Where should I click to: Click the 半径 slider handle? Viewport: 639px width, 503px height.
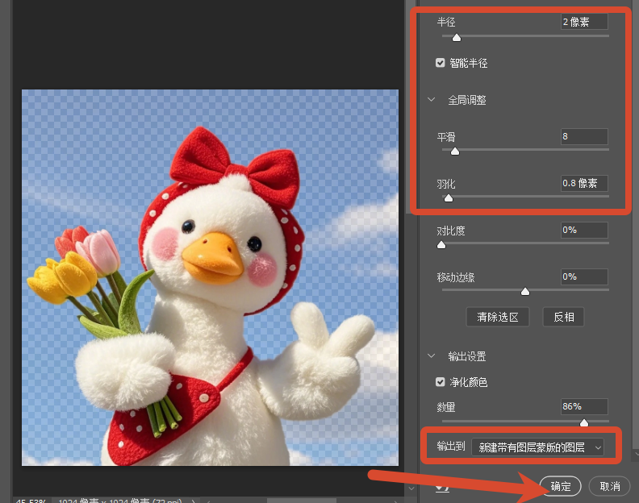[x=457, y=37]
